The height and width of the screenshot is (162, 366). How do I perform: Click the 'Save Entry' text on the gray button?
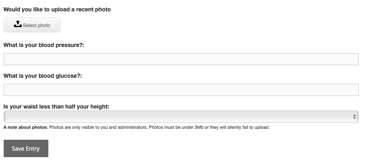(26, 149)
